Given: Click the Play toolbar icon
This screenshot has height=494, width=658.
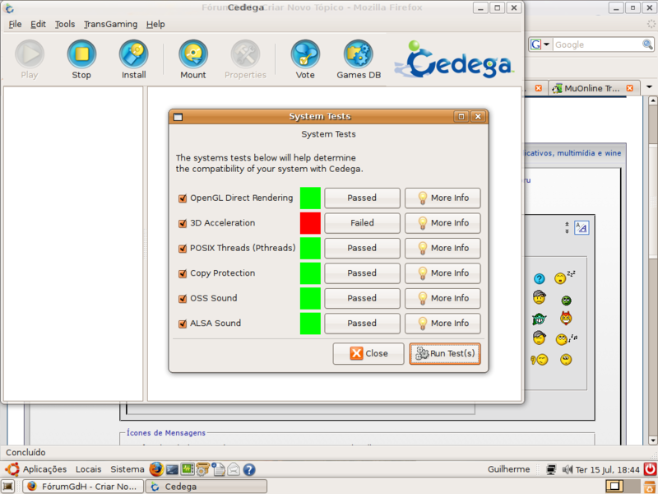Looking at the screenshot, I should [30, 54].
